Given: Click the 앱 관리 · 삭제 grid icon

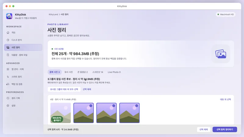Looking at the screenshot, I should (x=8, y=69).
